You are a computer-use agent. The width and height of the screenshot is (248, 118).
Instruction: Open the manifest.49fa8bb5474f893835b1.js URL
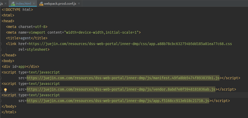pyautogui.click(x=123, y=78)
